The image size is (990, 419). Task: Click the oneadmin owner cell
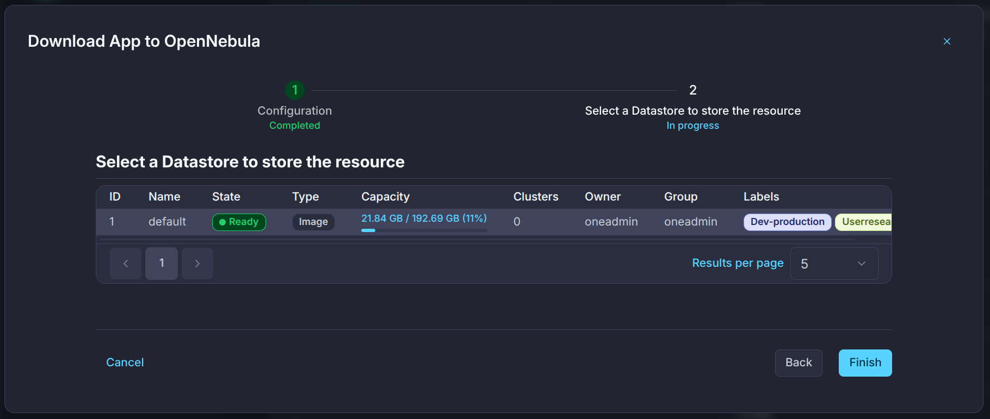611,222
